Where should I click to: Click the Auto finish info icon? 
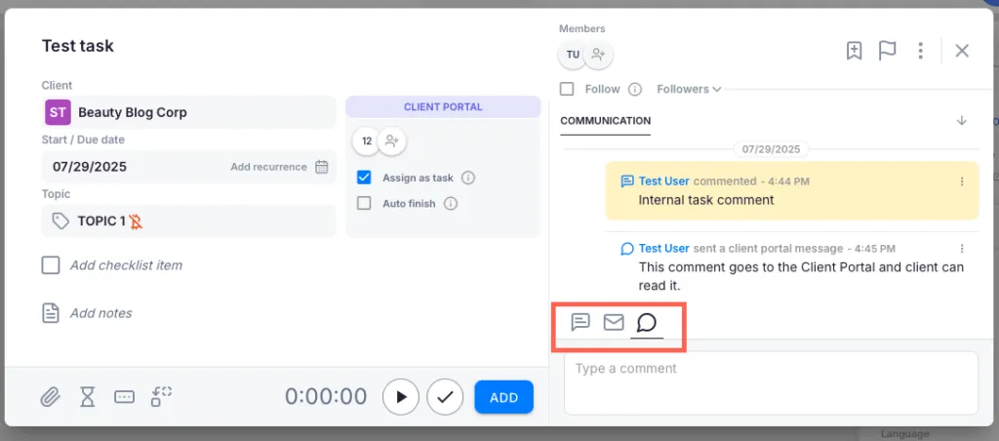[x=451, y=204]
